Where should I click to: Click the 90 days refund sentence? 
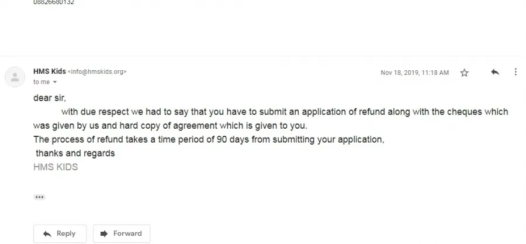[x=209, y=139]
